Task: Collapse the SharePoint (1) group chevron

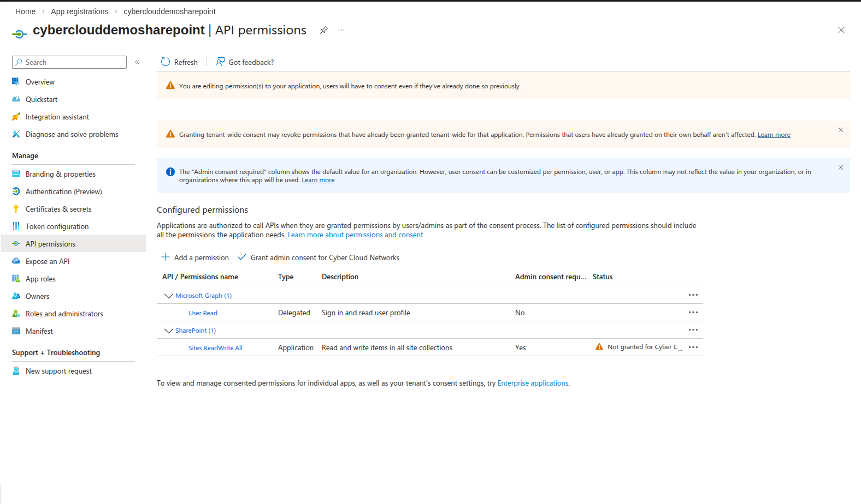Action: tap(168, 331)
